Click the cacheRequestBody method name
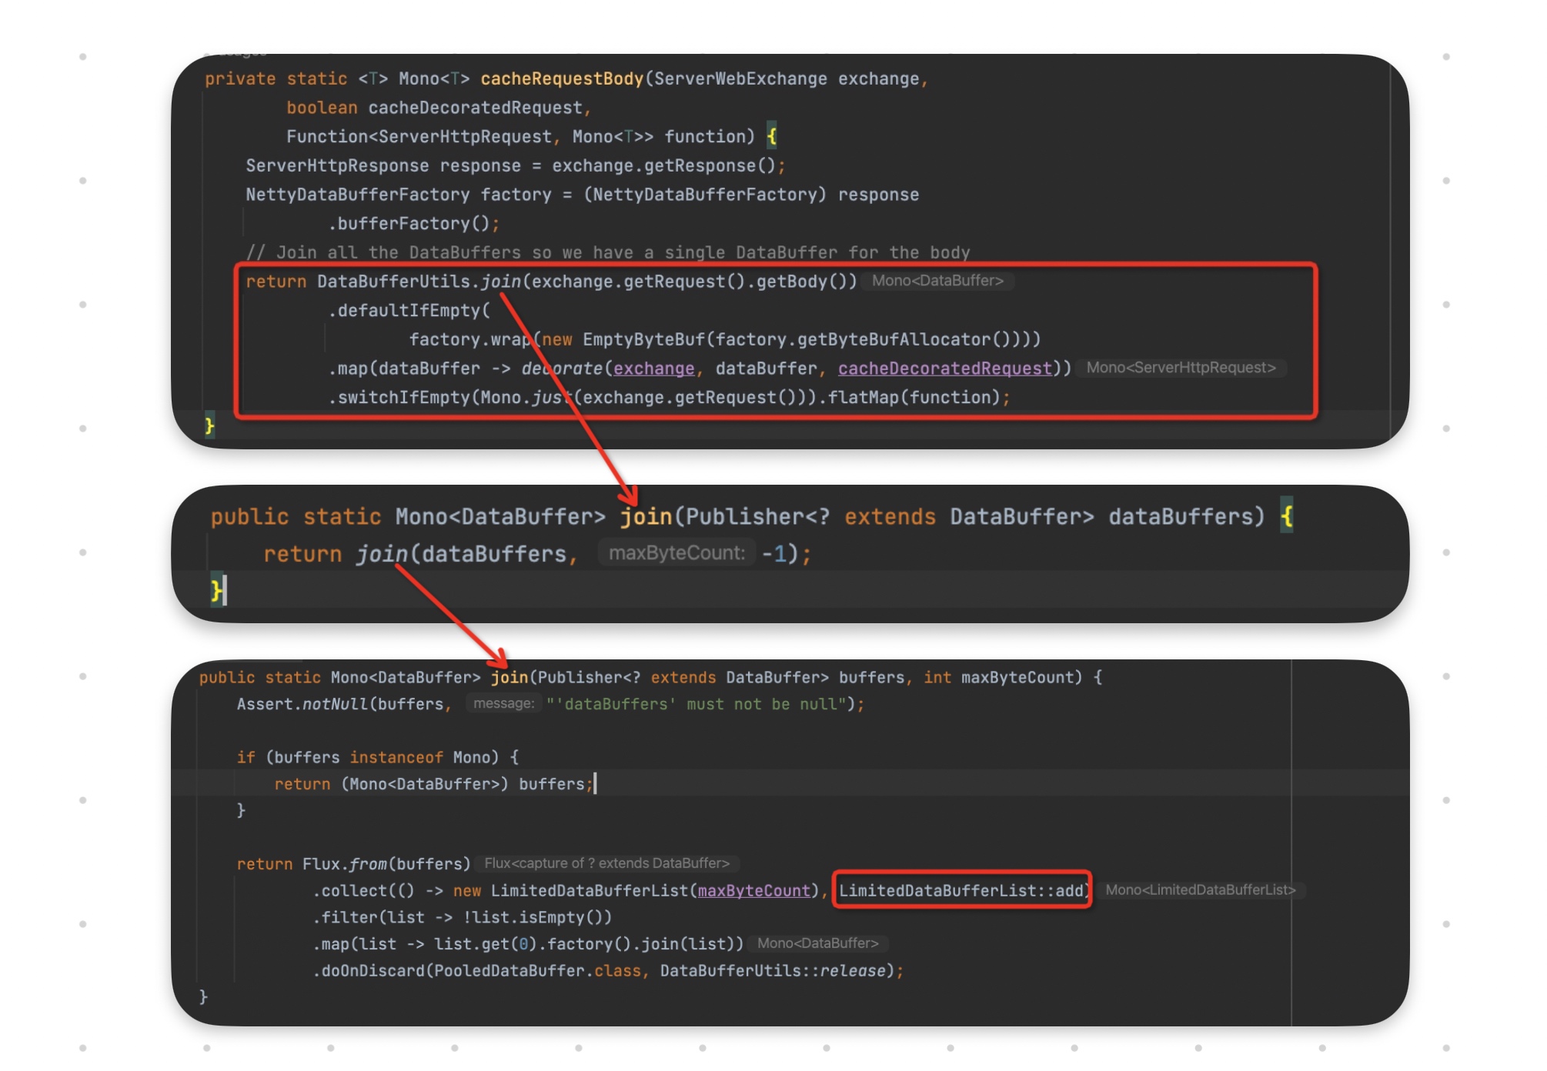 561,79
